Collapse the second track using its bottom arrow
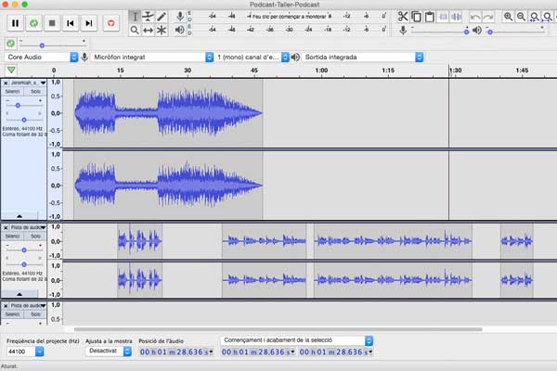Screen dimensions: 557x371 19,294
